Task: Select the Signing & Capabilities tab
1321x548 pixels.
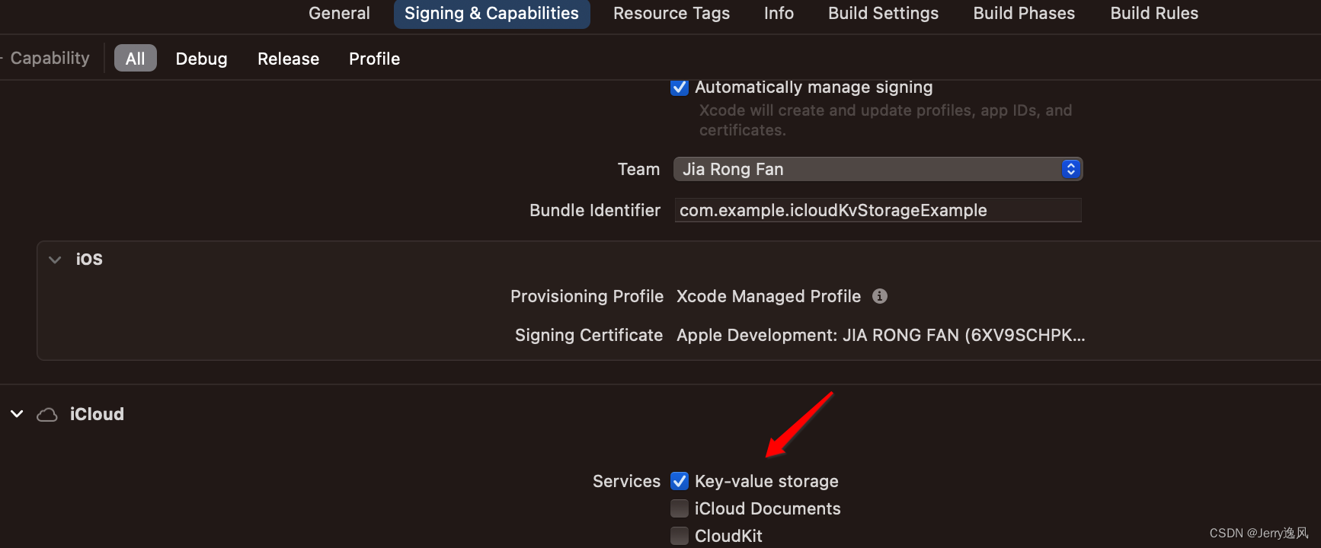Action: pyautogui.click(x=491, y=14)
